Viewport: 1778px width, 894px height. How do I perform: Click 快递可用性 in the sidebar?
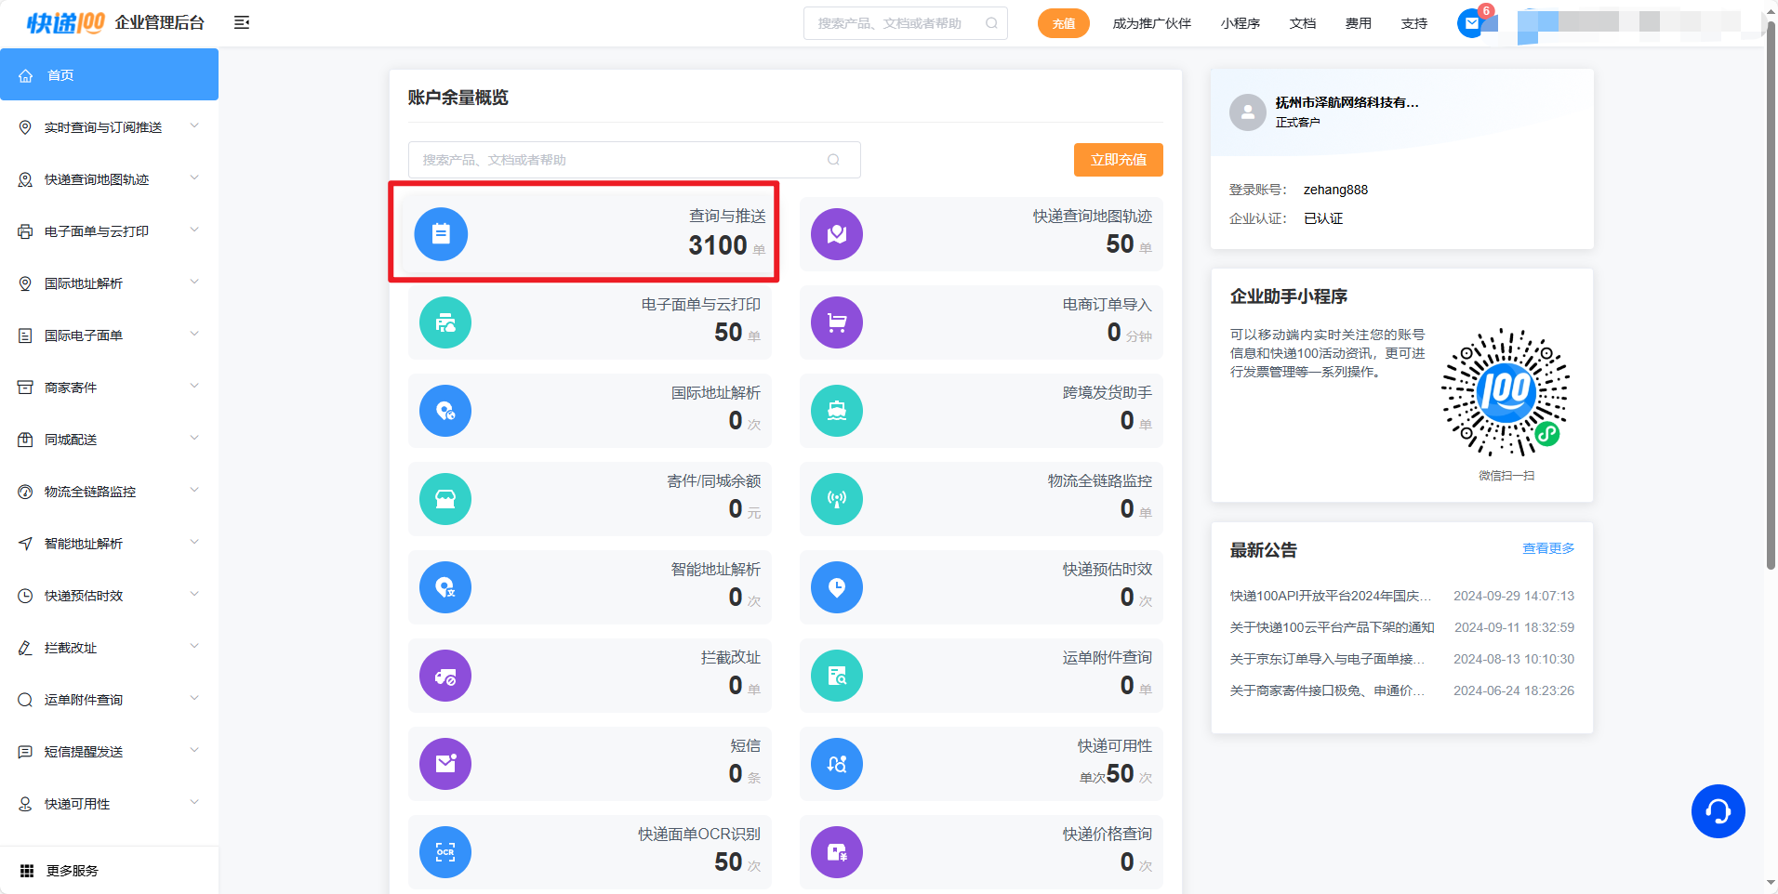77,804
